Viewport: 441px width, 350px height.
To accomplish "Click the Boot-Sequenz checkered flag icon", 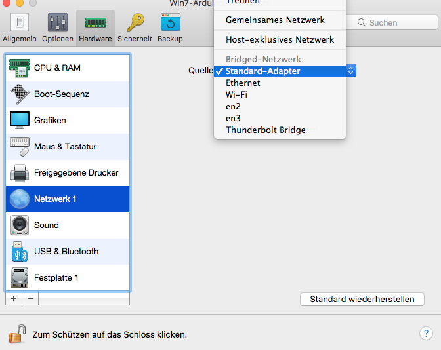I will 20,94.
